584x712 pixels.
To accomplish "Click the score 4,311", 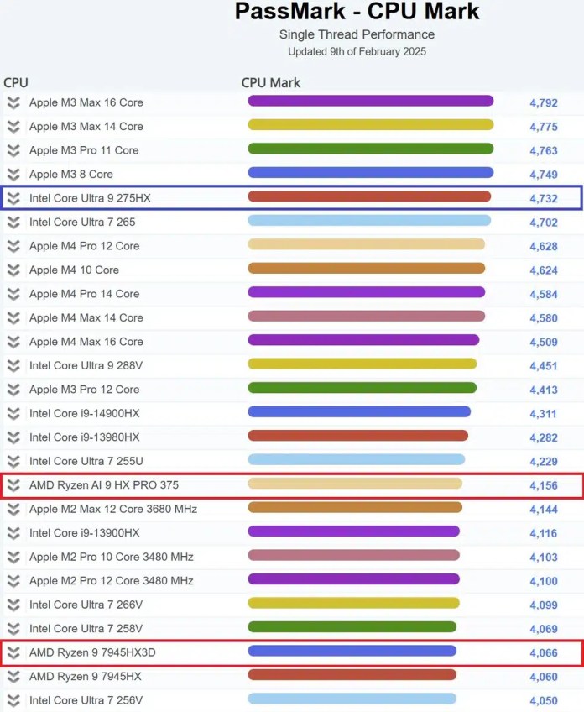I will [x=543, y=414].
